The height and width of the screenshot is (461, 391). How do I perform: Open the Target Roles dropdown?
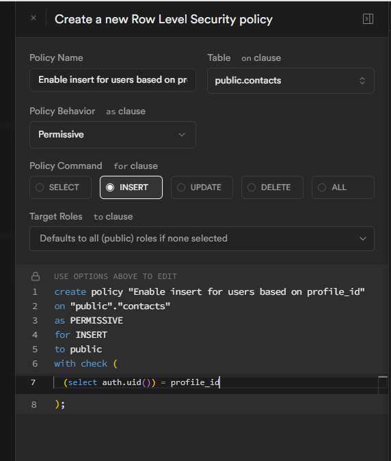[x=202, y=239]
